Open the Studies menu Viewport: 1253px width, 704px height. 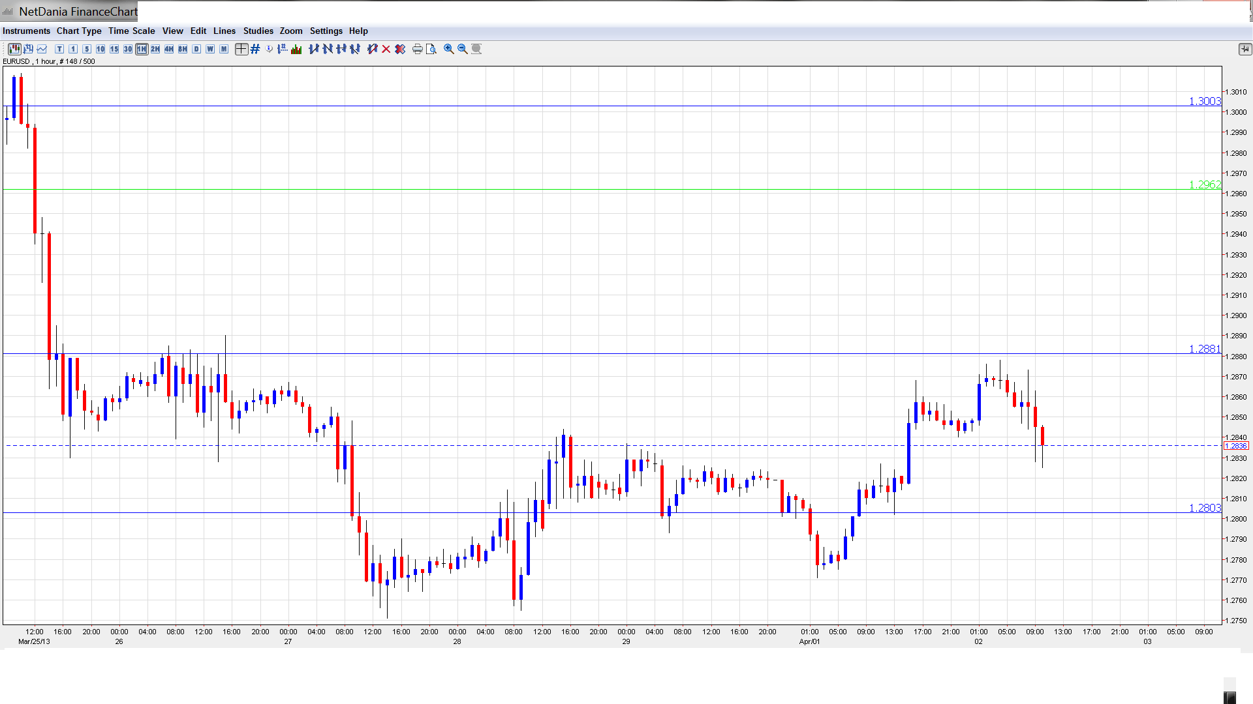pos(258,31)
